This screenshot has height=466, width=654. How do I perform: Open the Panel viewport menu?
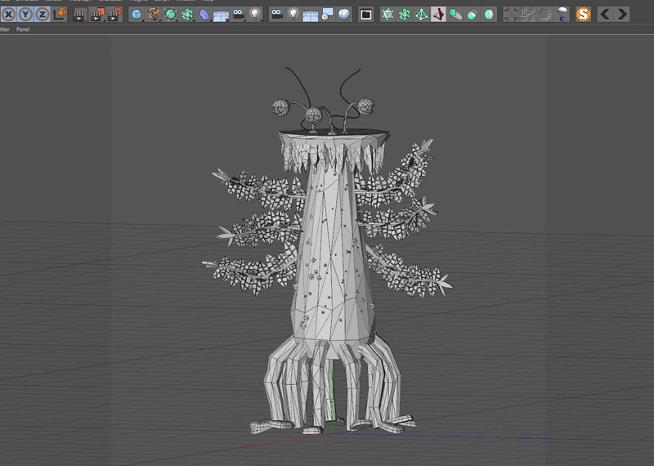[23, 29]
